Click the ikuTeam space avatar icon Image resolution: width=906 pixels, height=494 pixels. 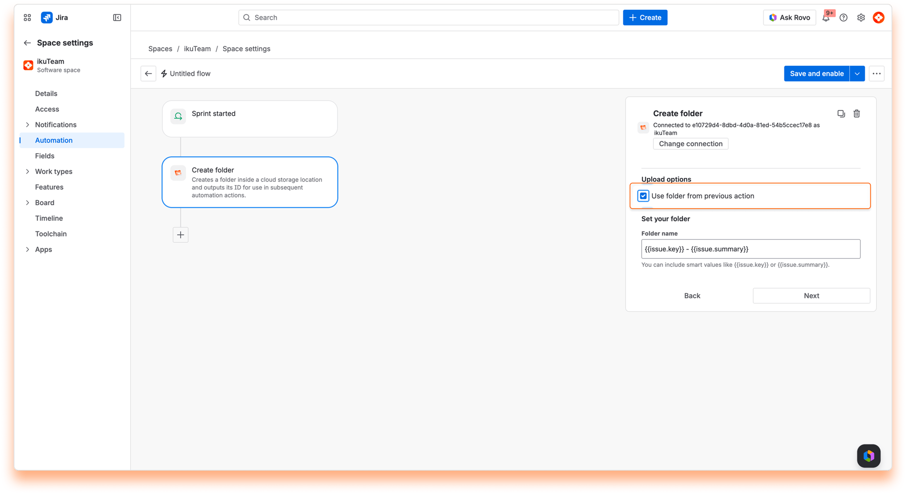coord(28,65)
